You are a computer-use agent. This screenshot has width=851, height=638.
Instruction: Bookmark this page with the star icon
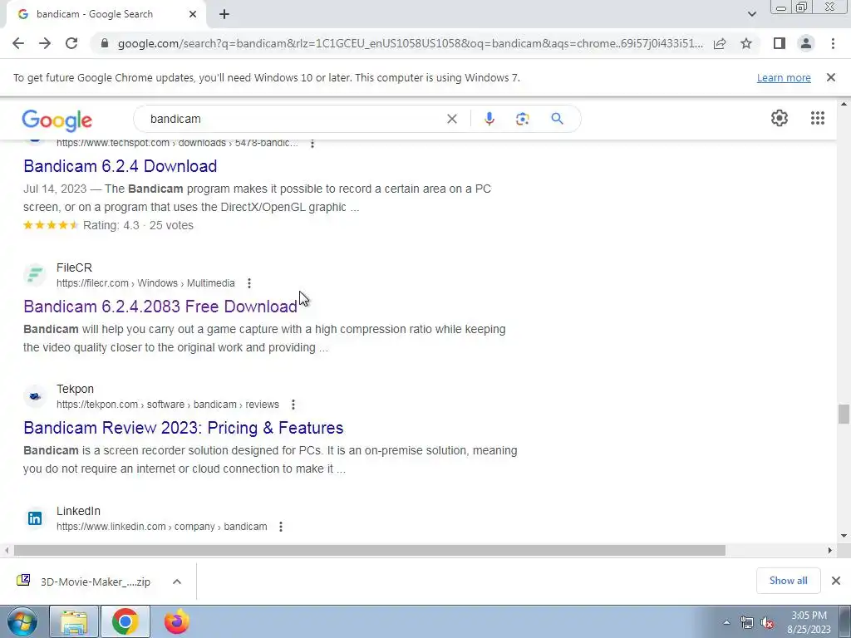click(x=746, y=43)
